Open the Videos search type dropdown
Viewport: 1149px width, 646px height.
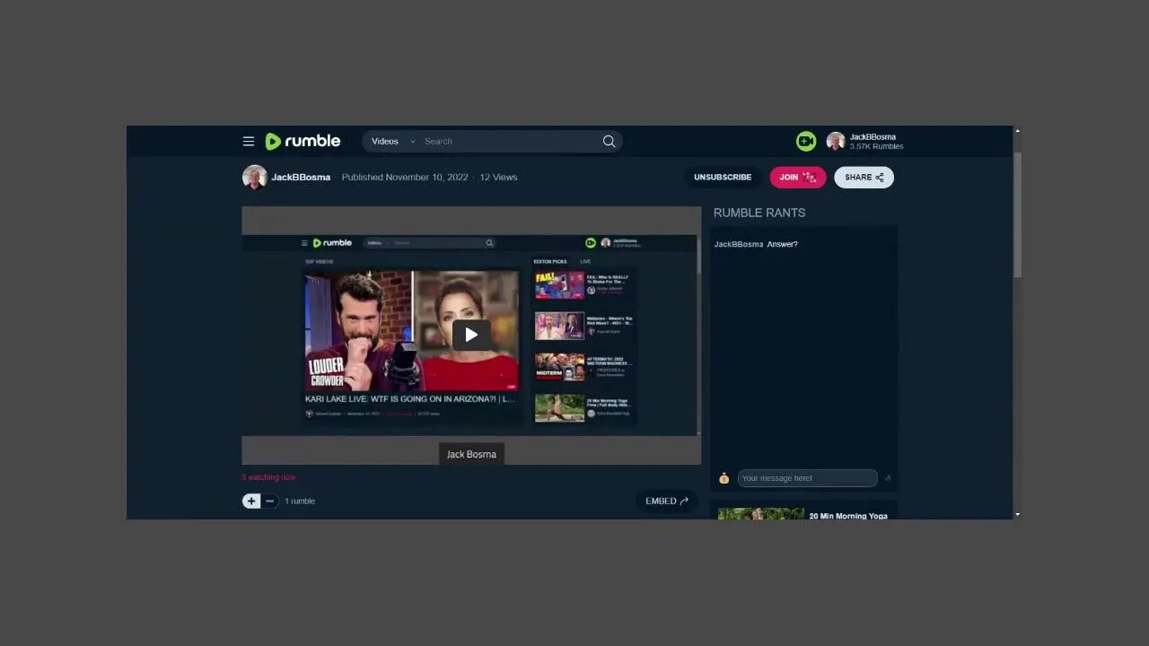pyautogui.click(x=393, y=141)
